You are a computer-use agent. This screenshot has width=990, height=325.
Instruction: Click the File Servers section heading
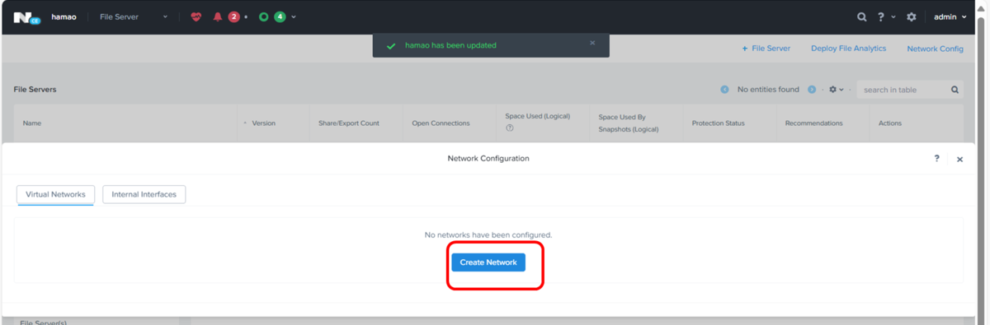(35, 89)
